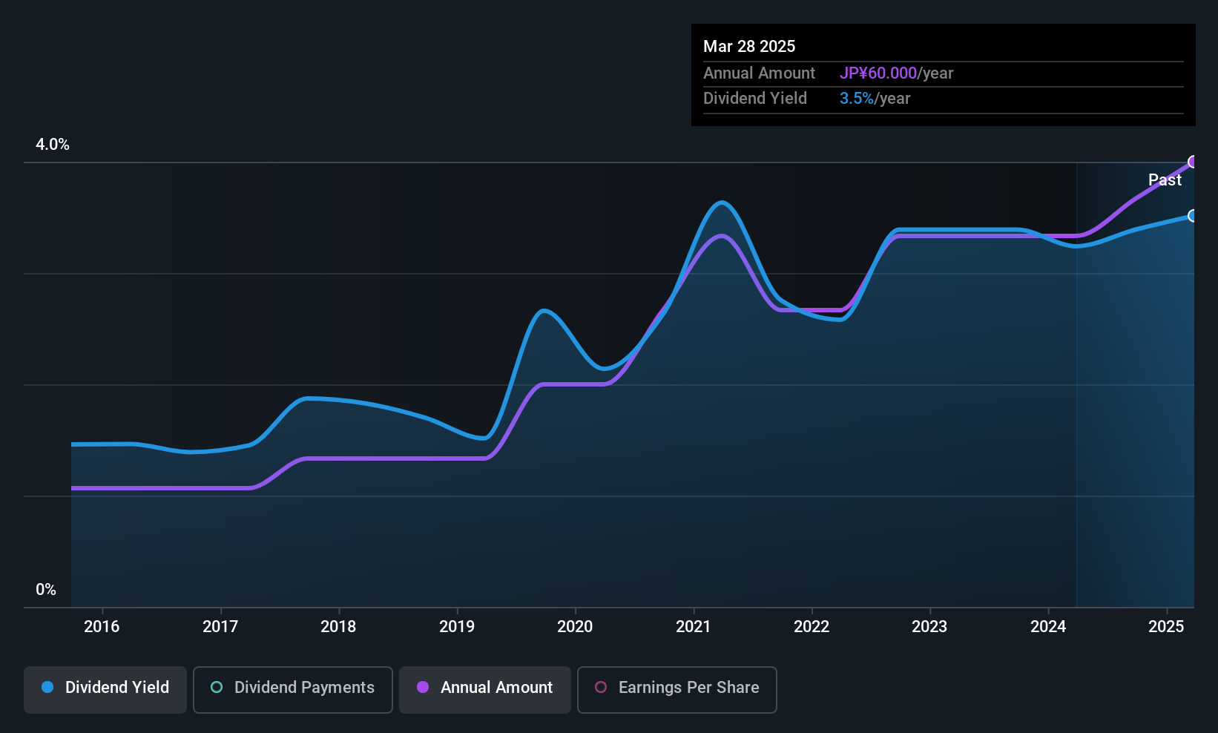Click the pink ring beside Earnings Per Share
The width and height of the screenshot is (1218, 733).
coord(601,687)
